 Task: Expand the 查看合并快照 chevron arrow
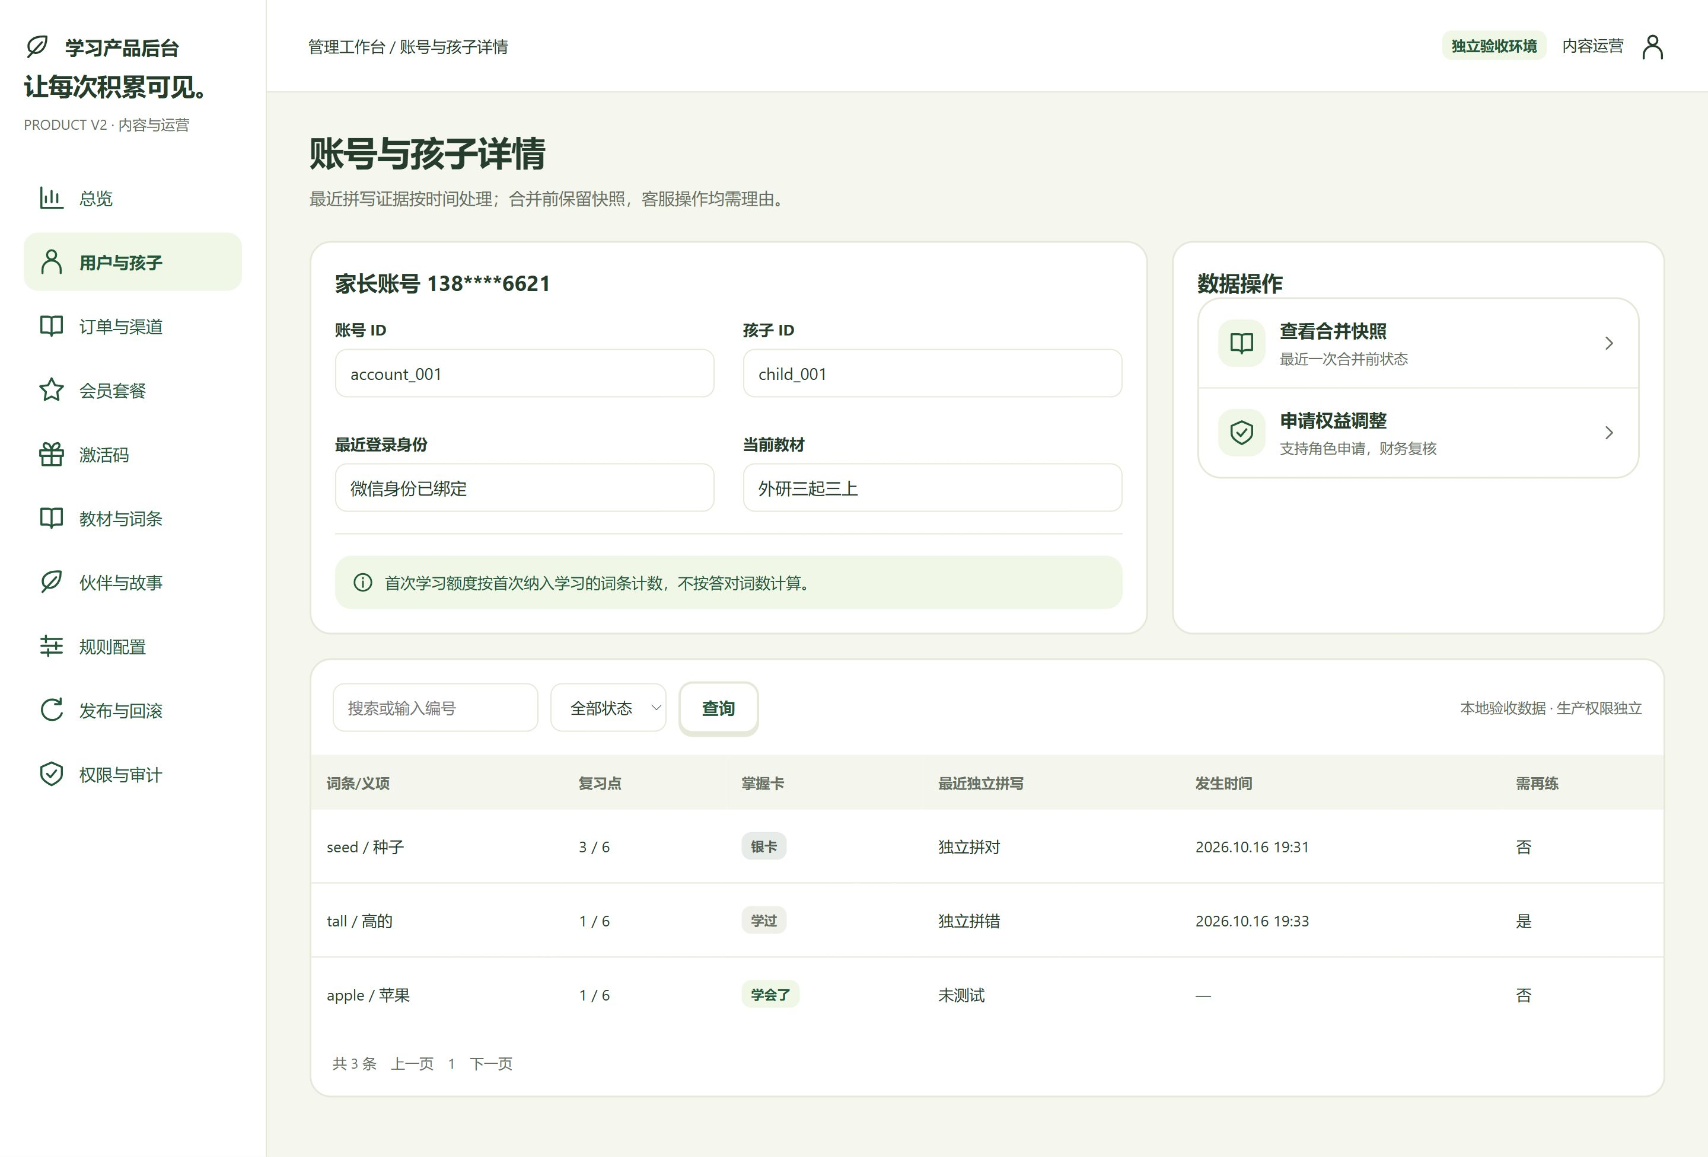tap(1609, 343)
